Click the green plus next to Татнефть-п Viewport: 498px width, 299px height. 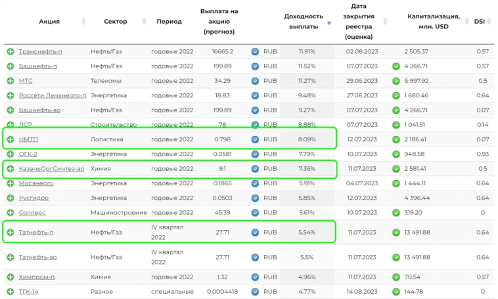[x=11, y=232]
